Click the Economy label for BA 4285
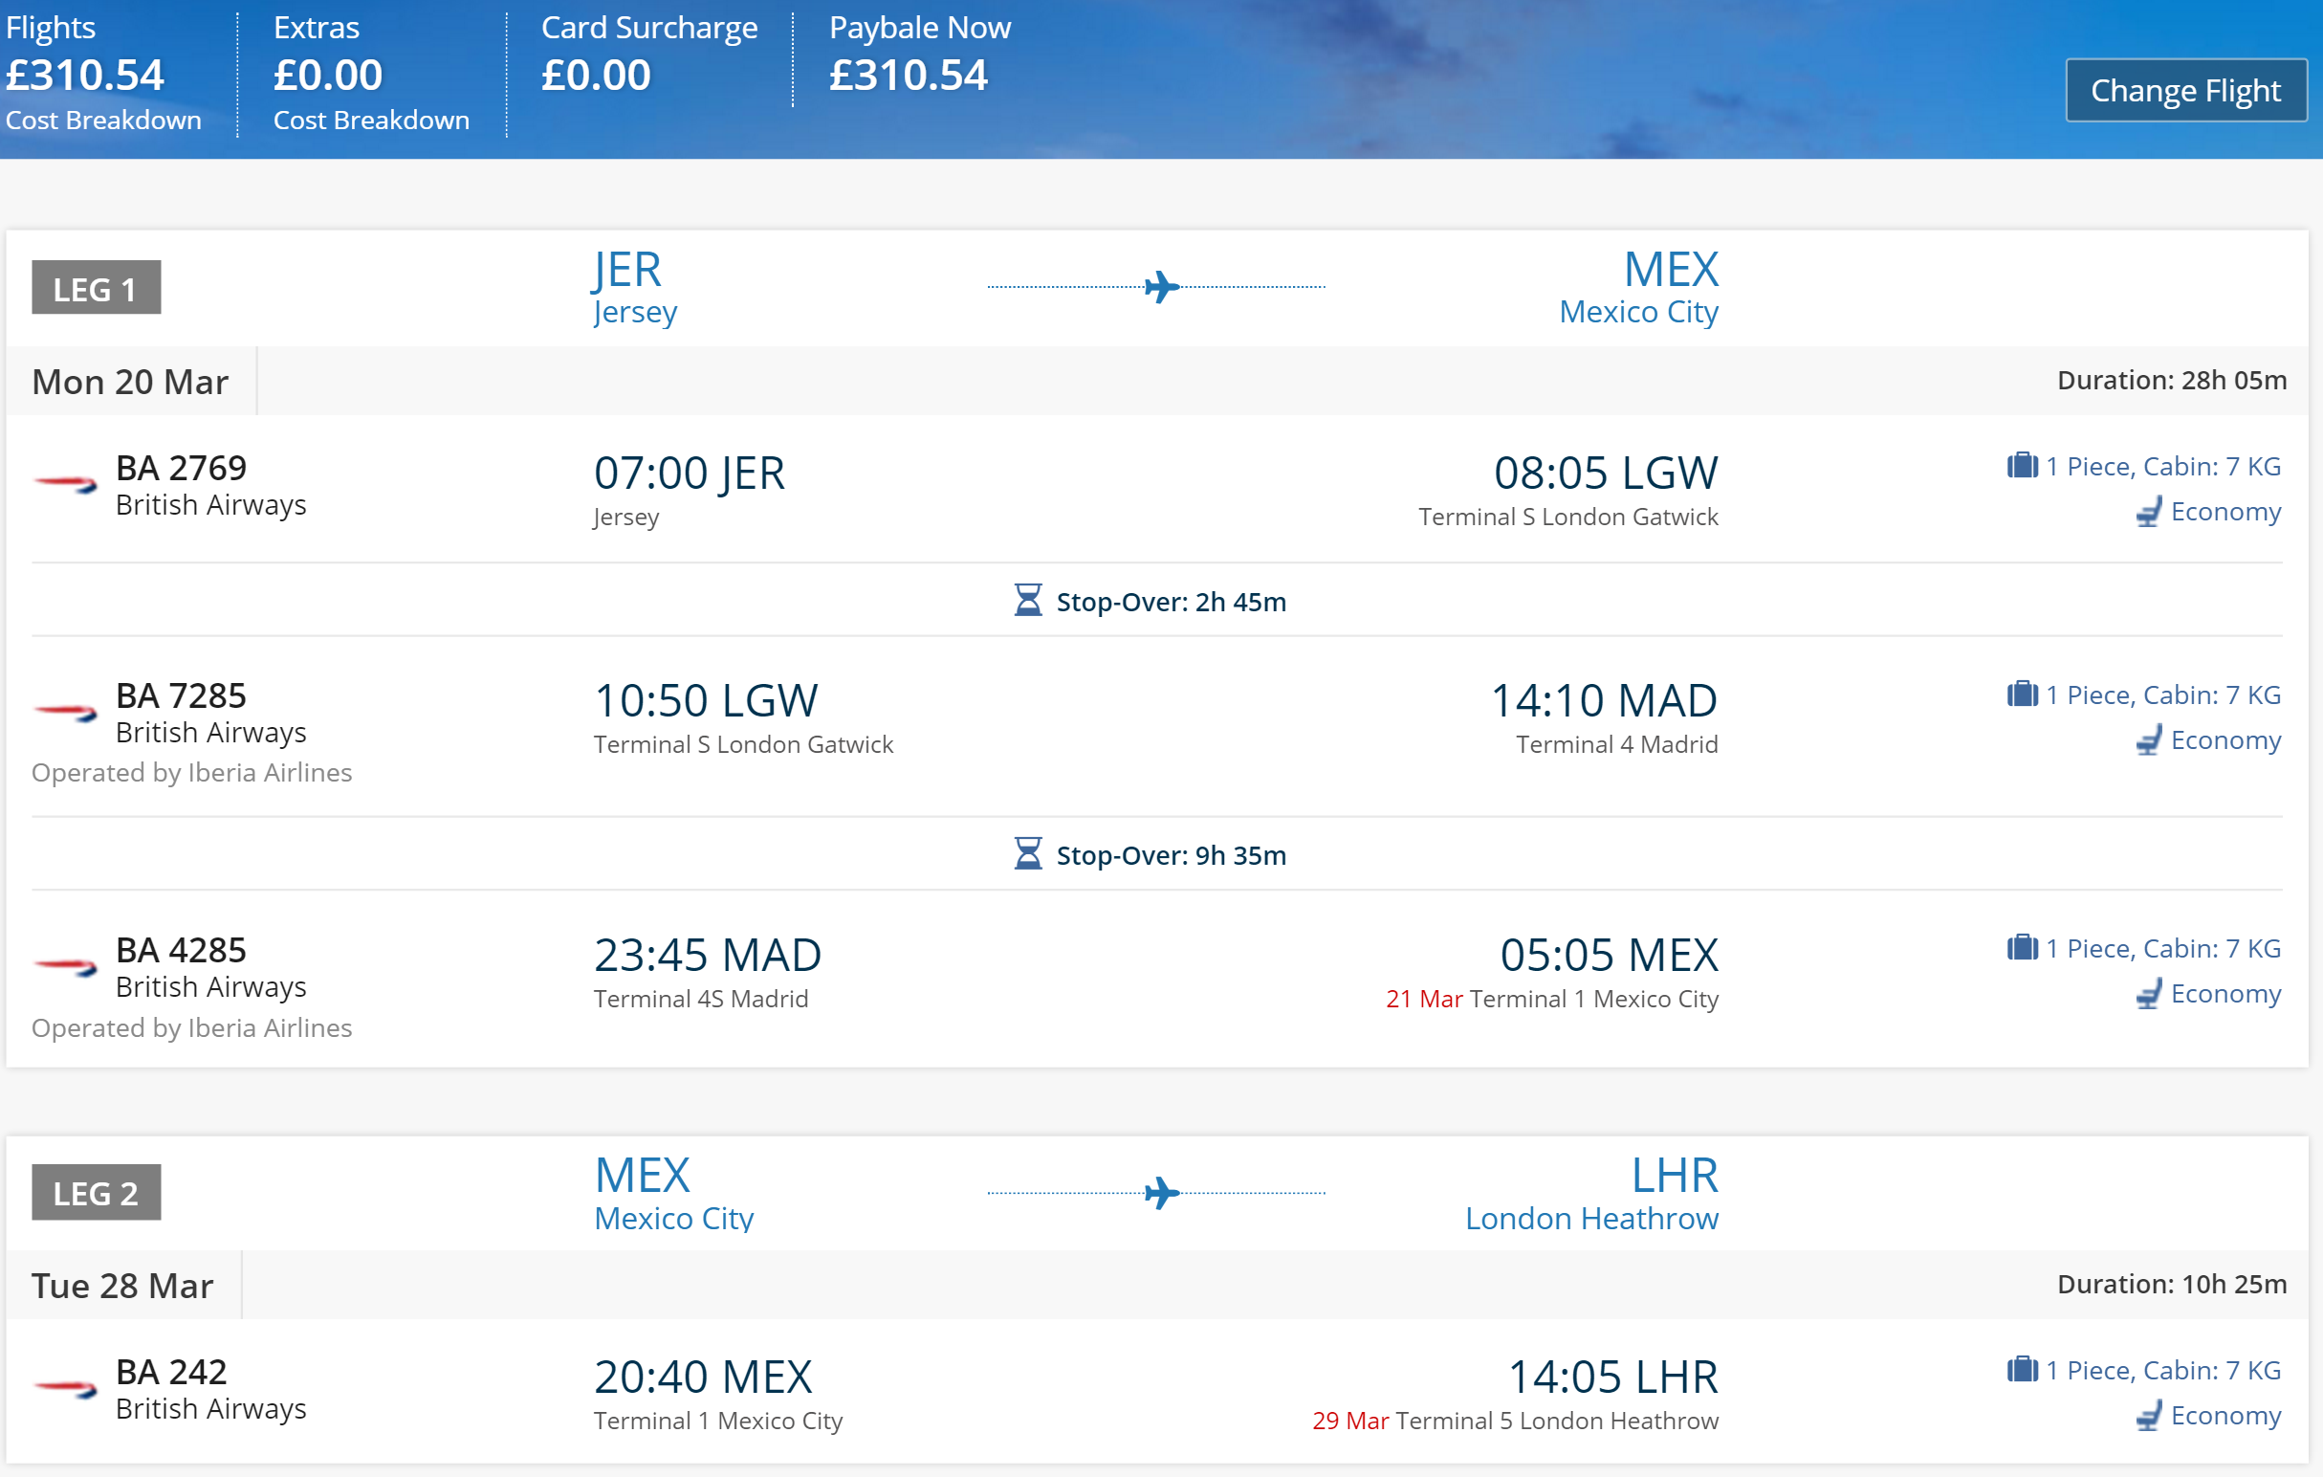 tap(2225, 994)
